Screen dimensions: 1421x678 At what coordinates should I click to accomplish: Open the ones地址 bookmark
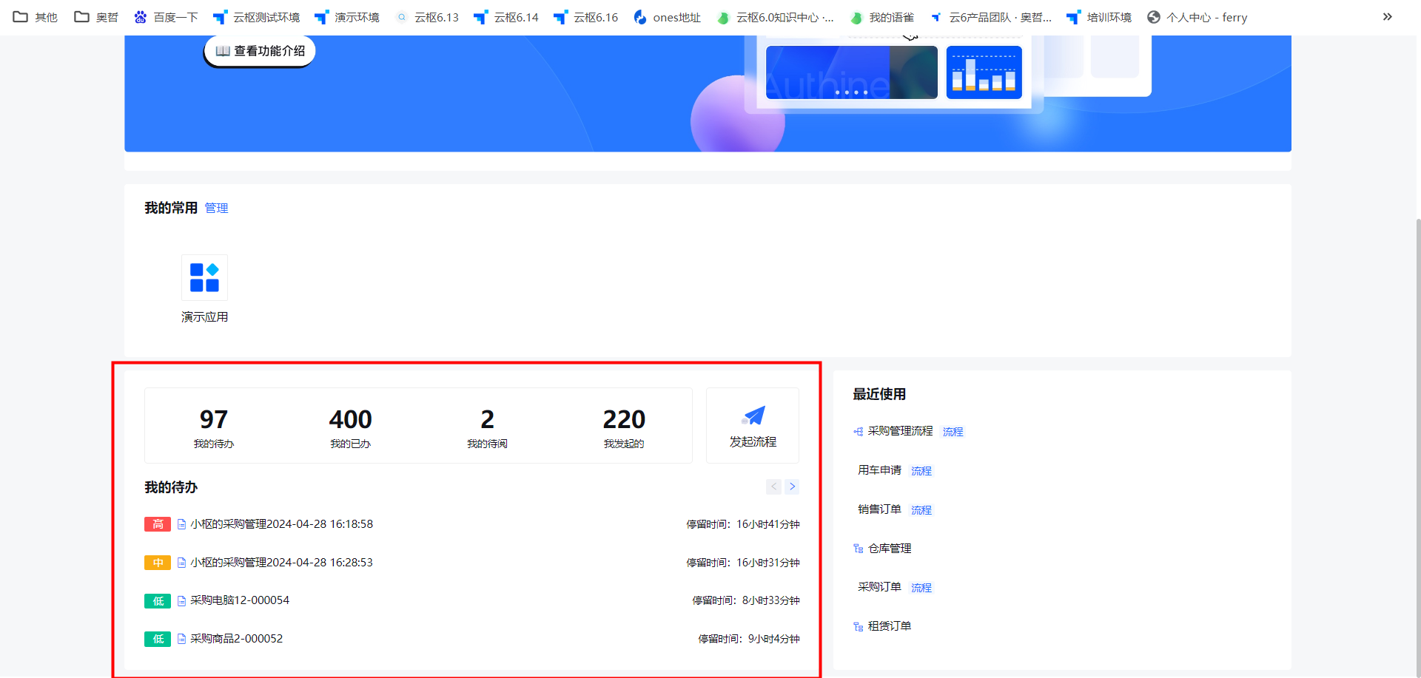pos(667,17)
